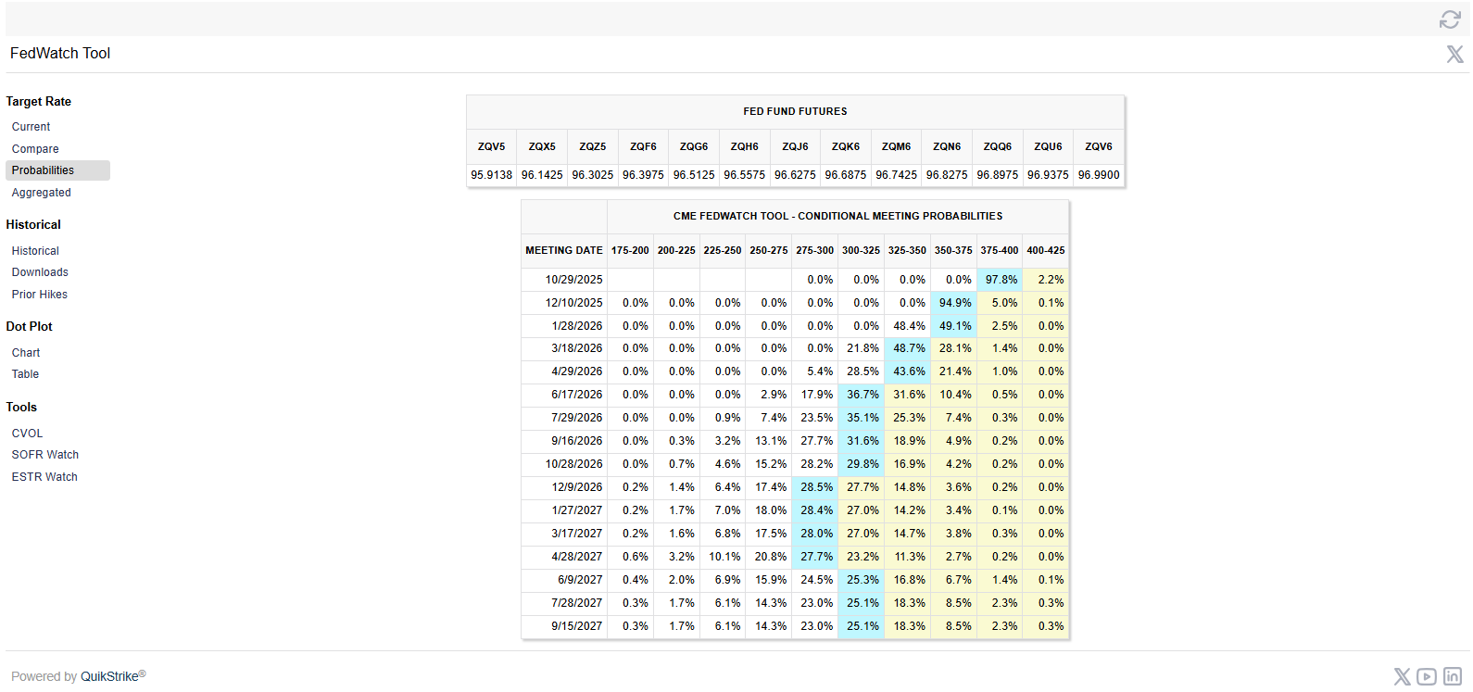Switch to the Aggregated view
Viewport: 1473px width, 692px height.
[42, 193]
